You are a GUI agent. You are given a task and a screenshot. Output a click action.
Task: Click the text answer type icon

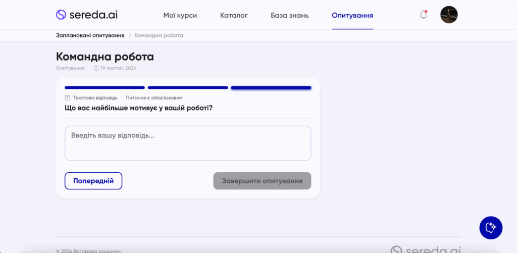(x=68, y=97)
